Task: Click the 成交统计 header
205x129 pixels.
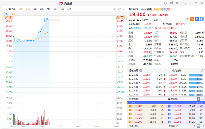Action: [x=177, y=70]
